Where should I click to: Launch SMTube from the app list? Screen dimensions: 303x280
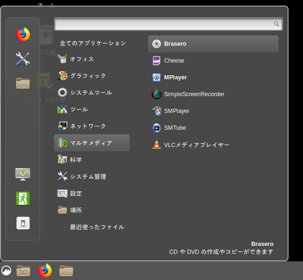click(x=213, y=128)
